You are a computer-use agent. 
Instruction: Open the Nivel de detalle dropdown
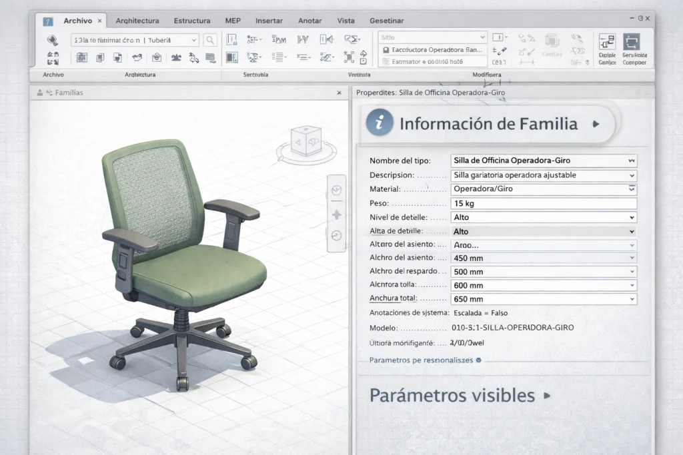pyautogui.click(x=632, y=217)
